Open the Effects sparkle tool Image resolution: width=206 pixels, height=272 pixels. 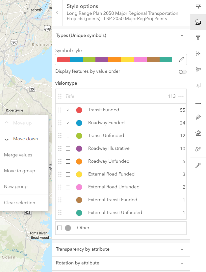(x=198, y=54)
